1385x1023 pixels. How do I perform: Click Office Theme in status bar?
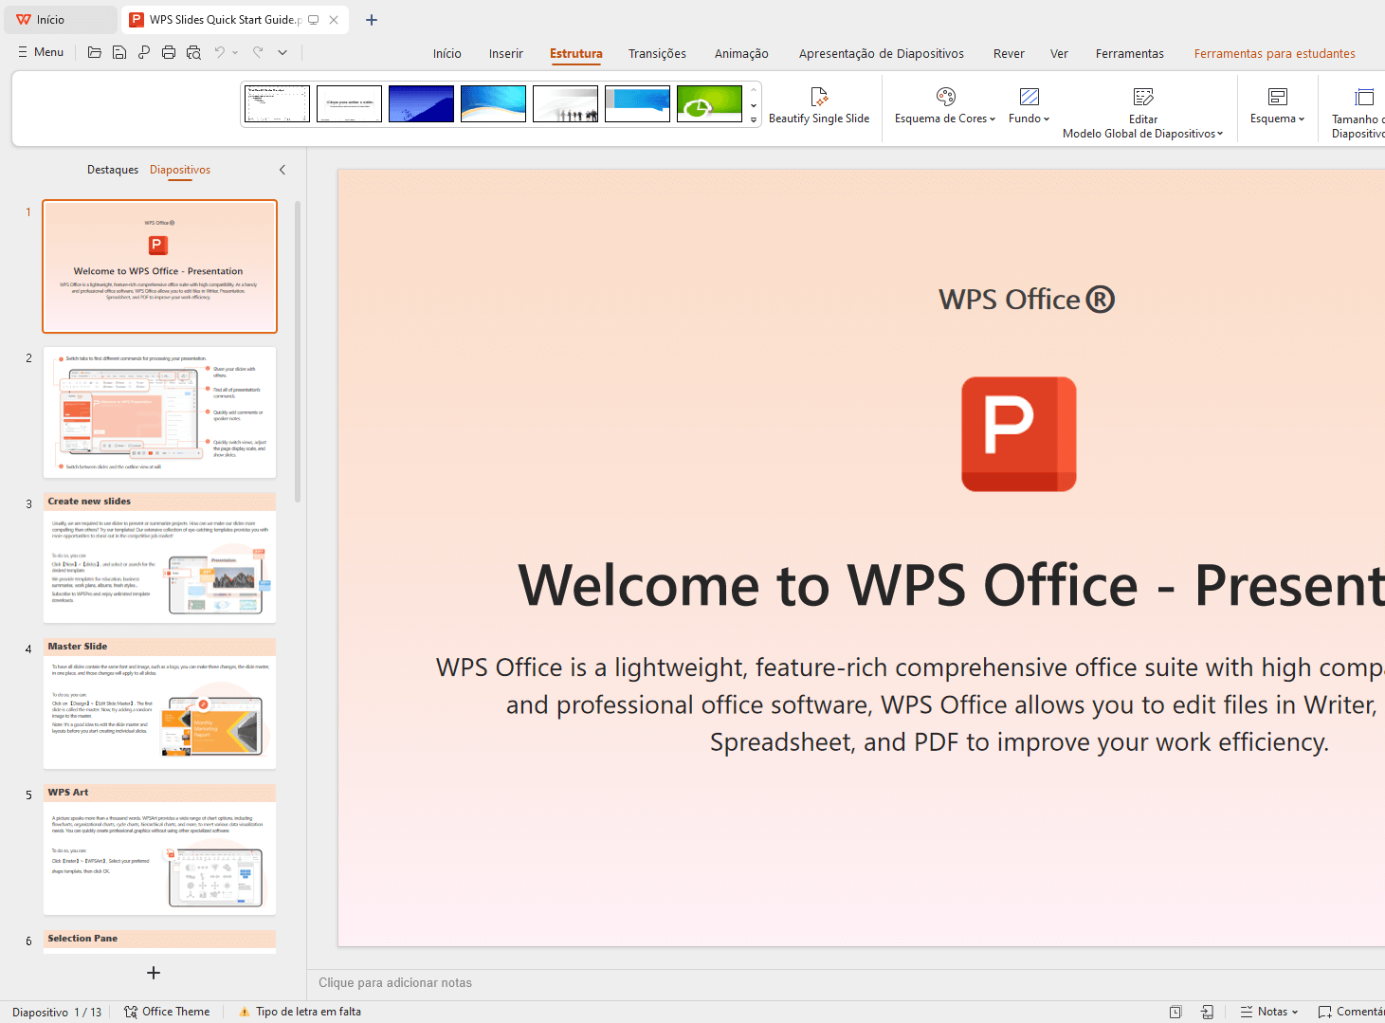coord(167,1012)
